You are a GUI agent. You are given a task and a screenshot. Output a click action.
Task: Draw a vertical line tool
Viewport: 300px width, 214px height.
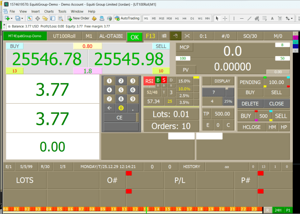pyautogui.click(x=234, y=18)
